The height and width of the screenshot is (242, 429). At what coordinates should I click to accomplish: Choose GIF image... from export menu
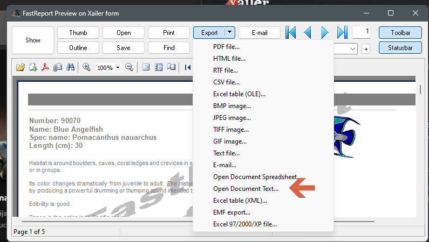263,141
